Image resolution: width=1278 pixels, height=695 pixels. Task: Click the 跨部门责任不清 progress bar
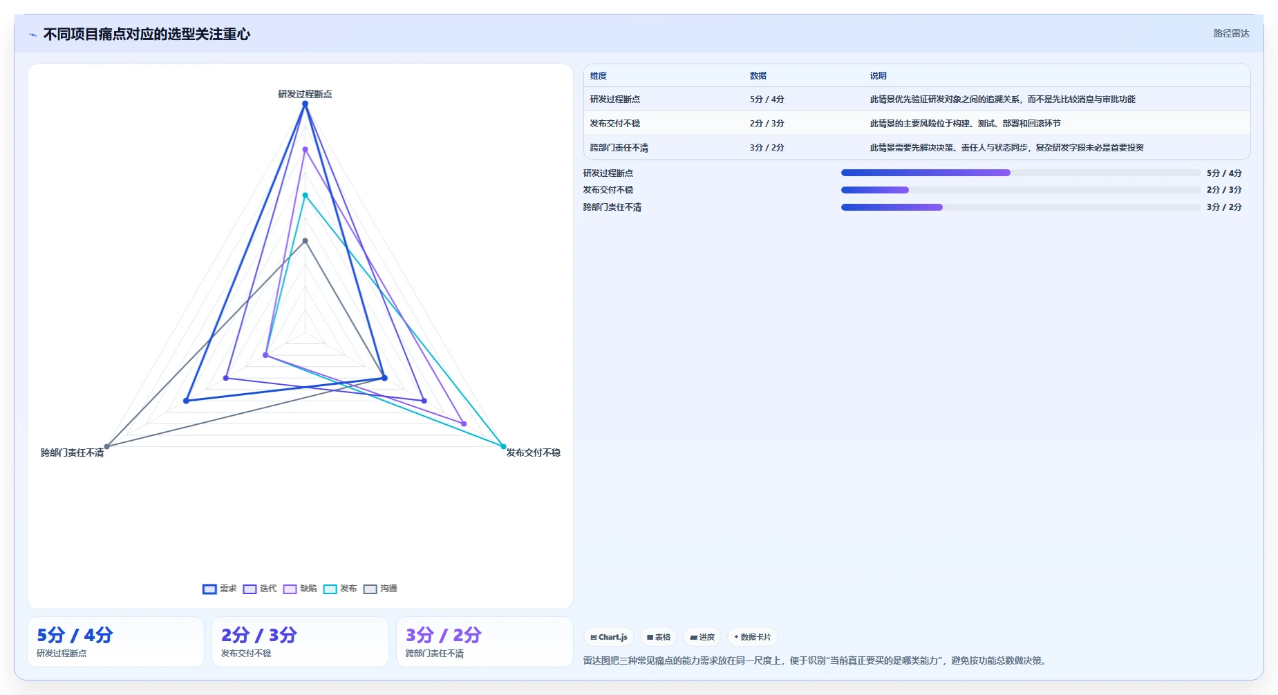click(x=1021, y=207)
